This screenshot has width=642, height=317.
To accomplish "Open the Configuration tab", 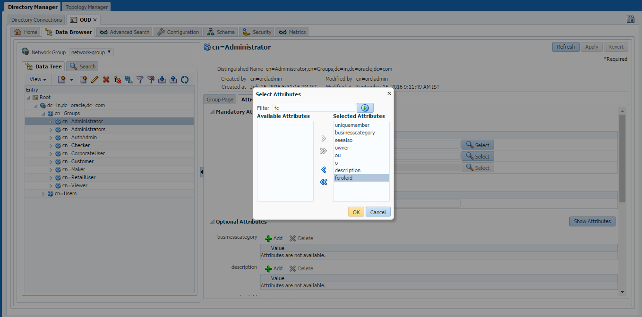I will [178, 32].
